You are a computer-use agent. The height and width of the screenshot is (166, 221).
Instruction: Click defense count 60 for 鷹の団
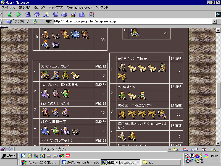point(178,115)
